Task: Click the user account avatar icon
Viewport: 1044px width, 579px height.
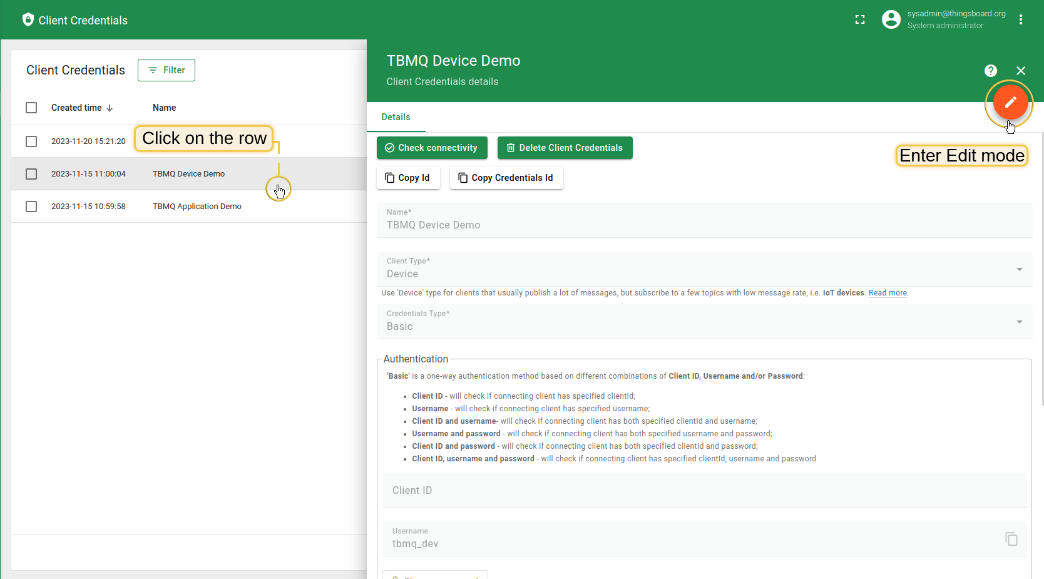Action: tap(891, 20)
